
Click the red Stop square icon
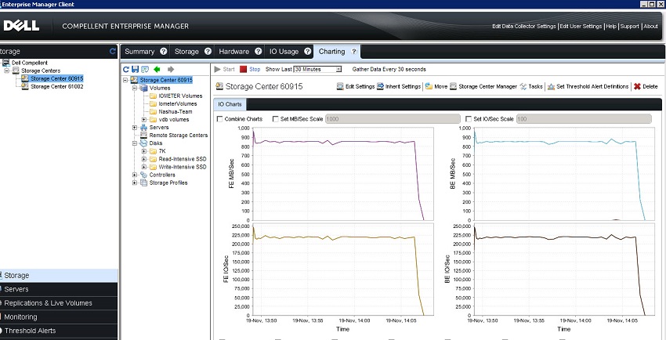pos(243,69)
